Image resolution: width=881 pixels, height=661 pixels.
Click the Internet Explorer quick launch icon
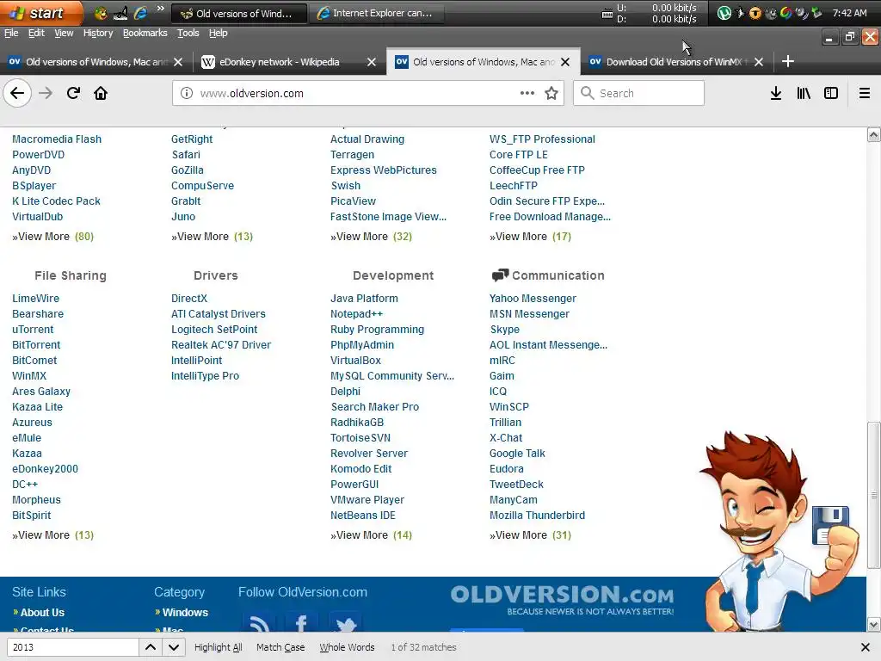point(140,13)
